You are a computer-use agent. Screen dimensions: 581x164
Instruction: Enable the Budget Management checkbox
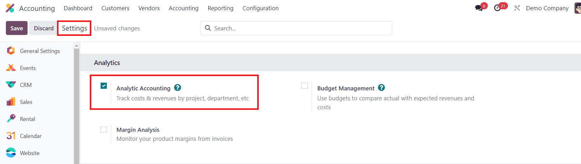(x=305, y=86)
